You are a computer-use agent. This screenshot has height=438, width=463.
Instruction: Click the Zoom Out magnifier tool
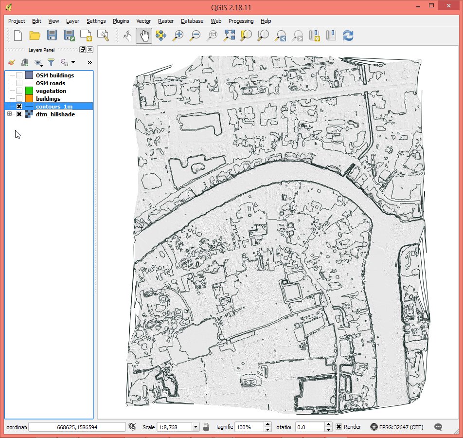(196, 36)
